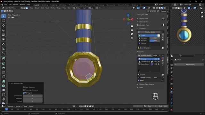Image resolution: width=205 pixels, height=115 pixels.
Task: Open Color Channel settings gear
Action: tap(163, 48)
